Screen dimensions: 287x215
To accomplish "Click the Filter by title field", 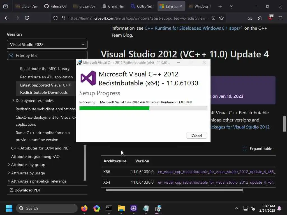I will pos(47,55).
